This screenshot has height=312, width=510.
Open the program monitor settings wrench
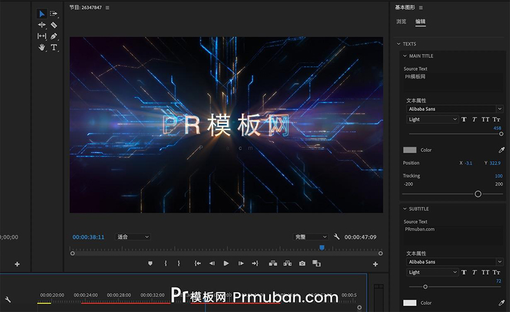337,237
